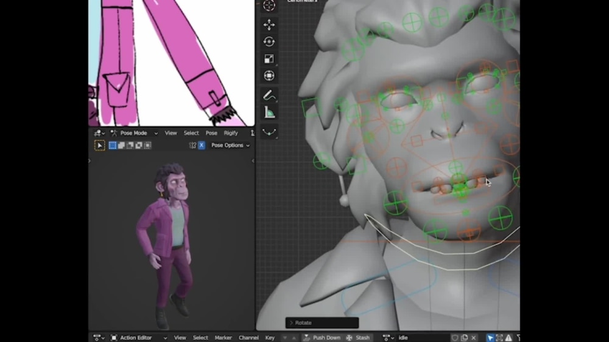The width and height of the screenshot is (609, 342).
Task: Choose Set new selection mode
Action: click(x=113, y=145)
